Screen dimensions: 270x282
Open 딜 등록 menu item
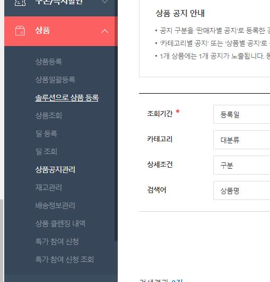point(46,134)
